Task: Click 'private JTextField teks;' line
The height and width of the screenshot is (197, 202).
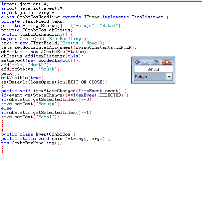Action: (33, 21)
